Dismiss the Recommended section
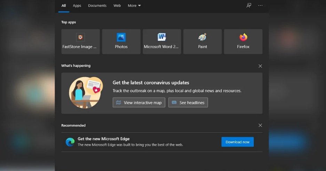 [x=260, y=125]
